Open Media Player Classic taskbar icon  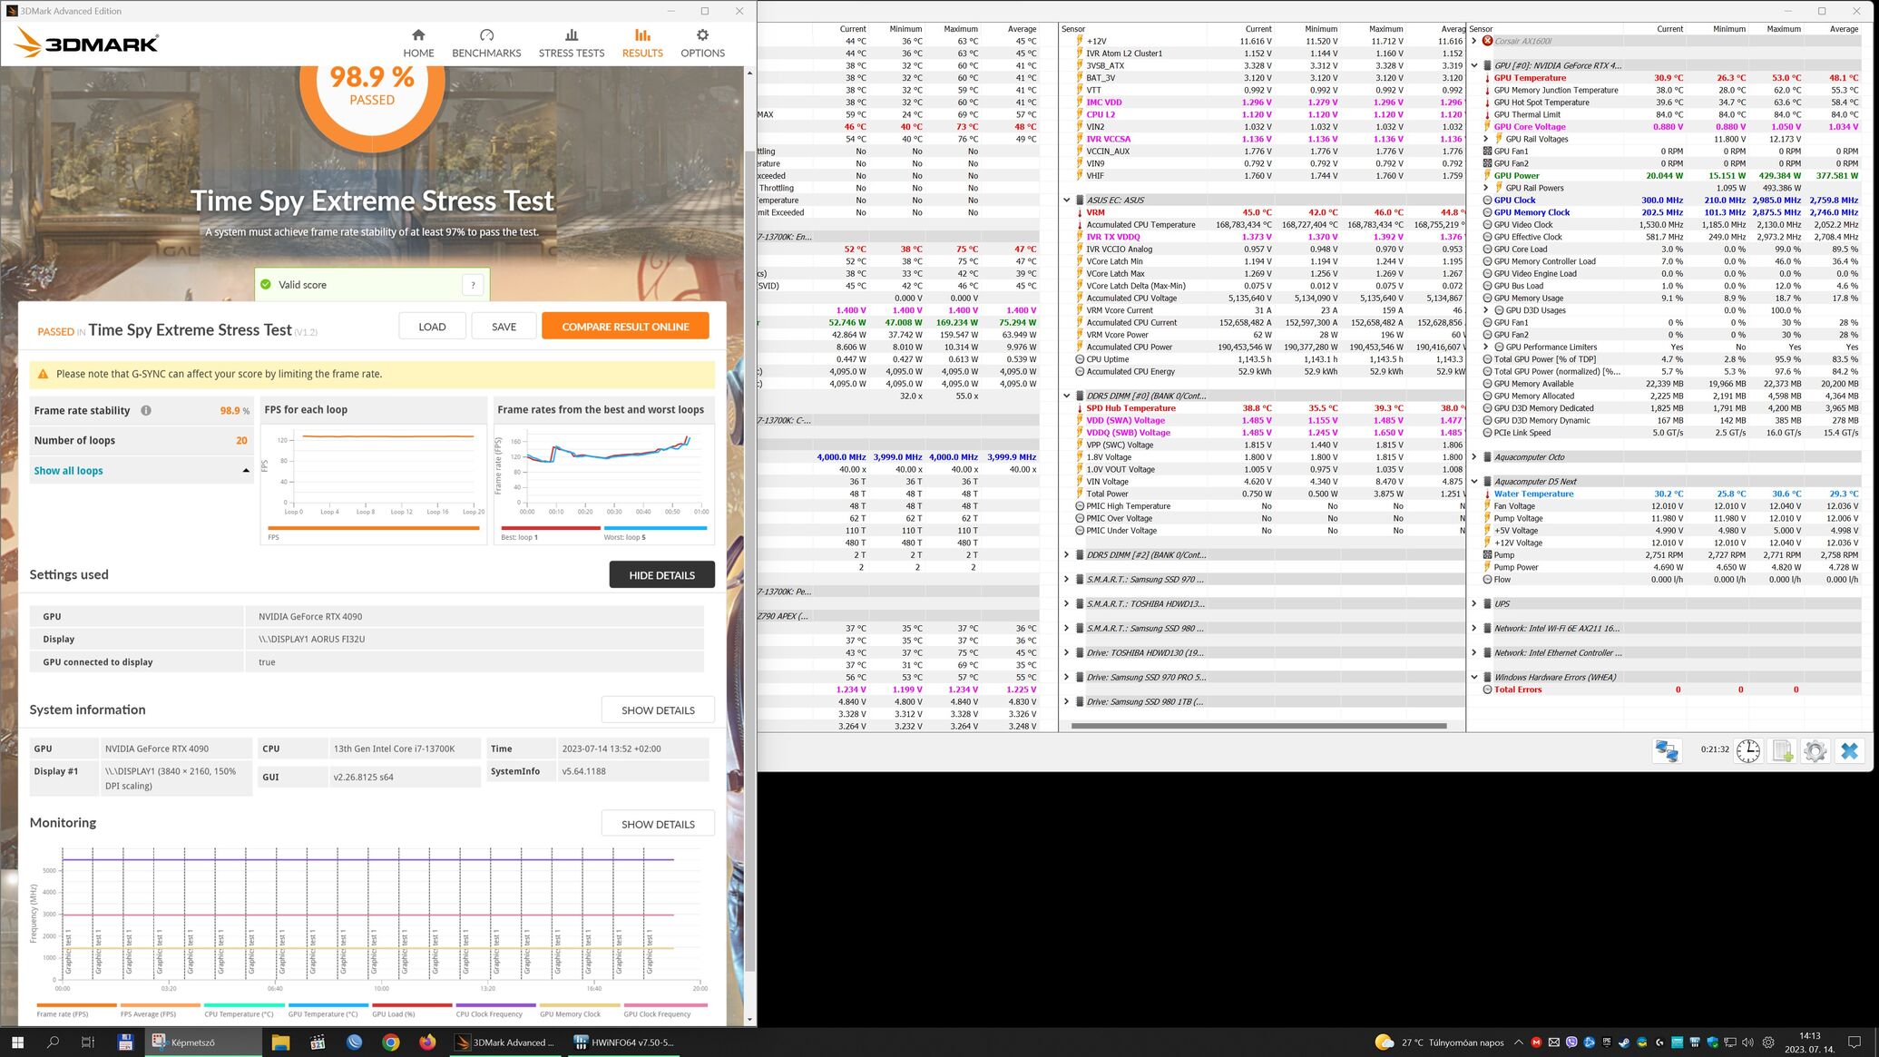click(317, 1042)
